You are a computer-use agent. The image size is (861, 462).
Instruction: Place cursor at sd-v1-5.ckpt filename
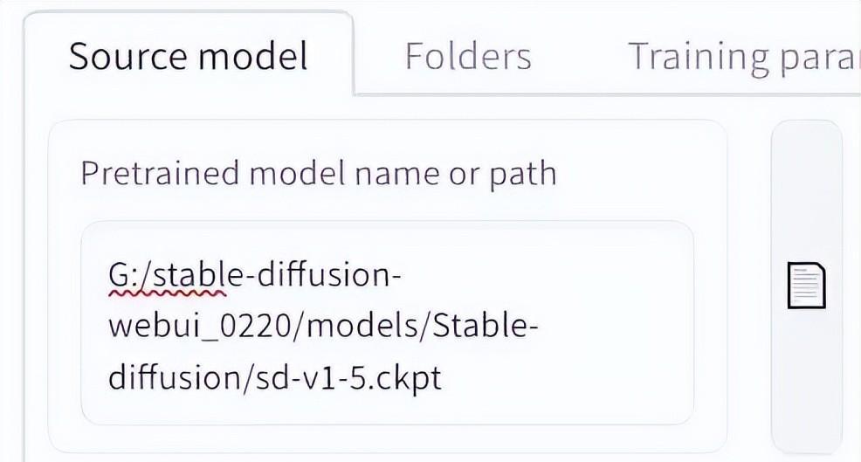(349, 377)
